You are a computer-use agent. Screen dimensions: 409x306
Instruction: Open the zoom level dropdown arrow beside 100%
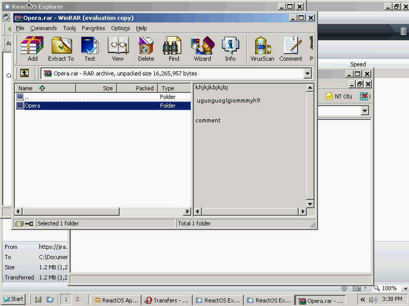404,288
